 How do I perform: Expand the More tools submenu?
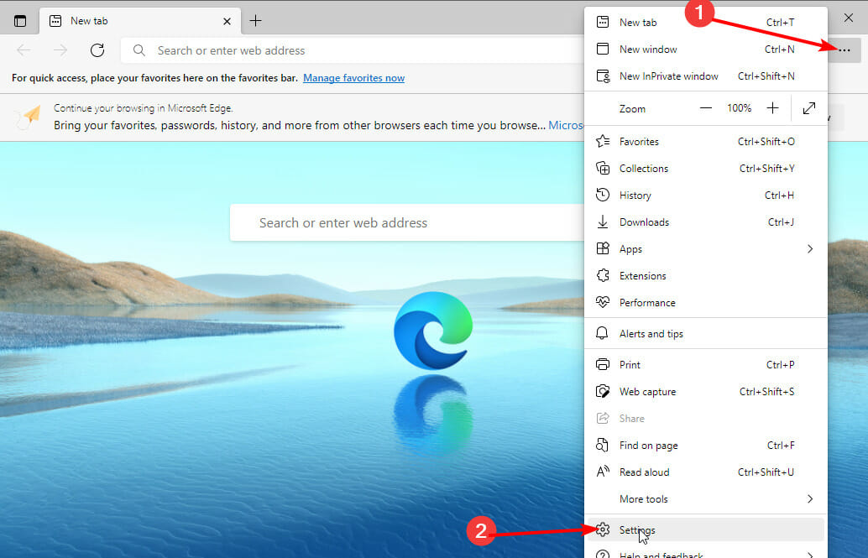coord(706,498)
